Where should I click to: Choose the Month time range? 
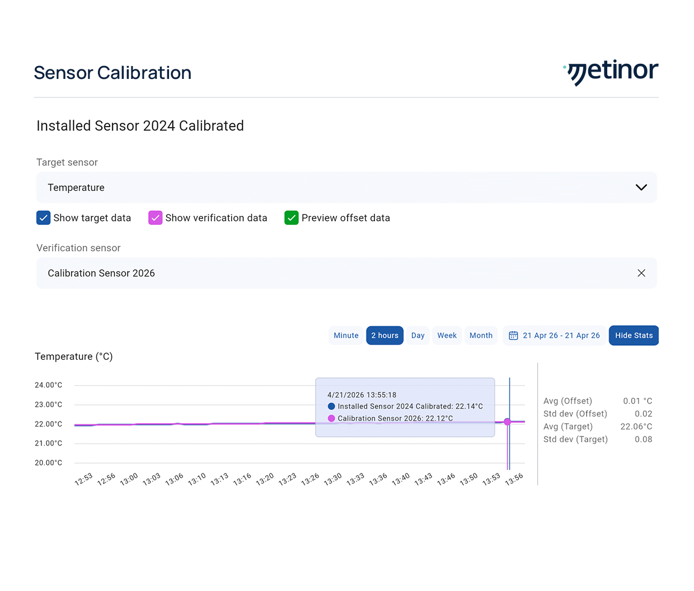[481, 336]
